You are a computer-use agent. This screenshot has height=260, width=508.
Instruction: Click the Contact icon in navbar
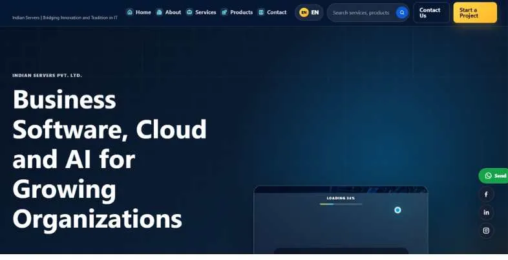[x=261, y=12]
